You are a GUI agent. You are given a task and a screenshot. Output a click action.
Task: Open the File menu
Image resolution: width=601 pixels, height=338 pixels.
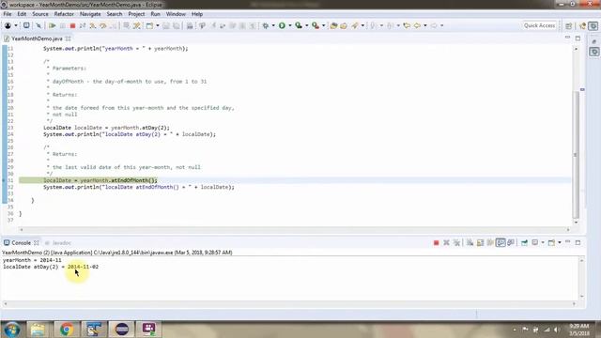click(7, 14)
